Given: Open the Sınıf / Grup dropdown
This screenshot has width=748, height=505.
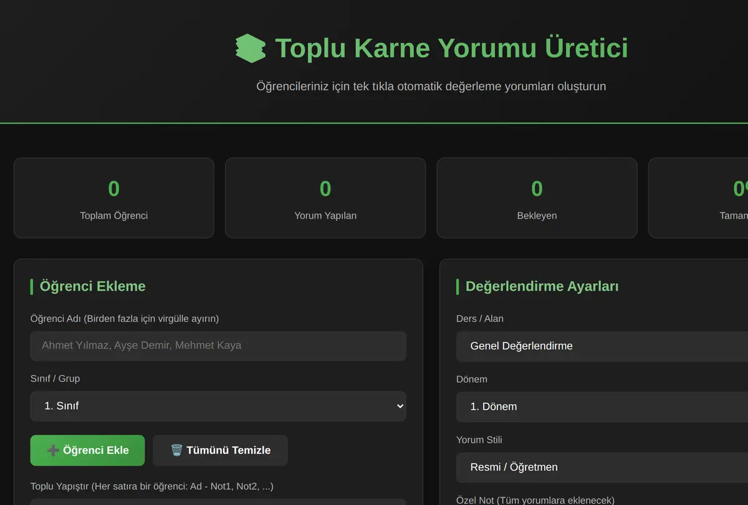Looking at the screenshot, I should [218, 406].
